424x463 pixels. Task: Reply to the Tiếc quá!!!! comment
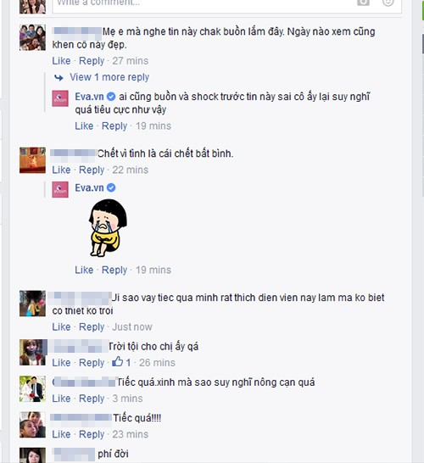click(x=92, y=435)
